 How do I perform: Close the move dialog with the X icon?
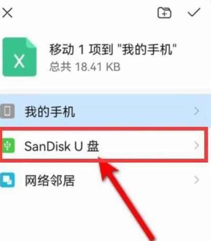tap(7, 13)
